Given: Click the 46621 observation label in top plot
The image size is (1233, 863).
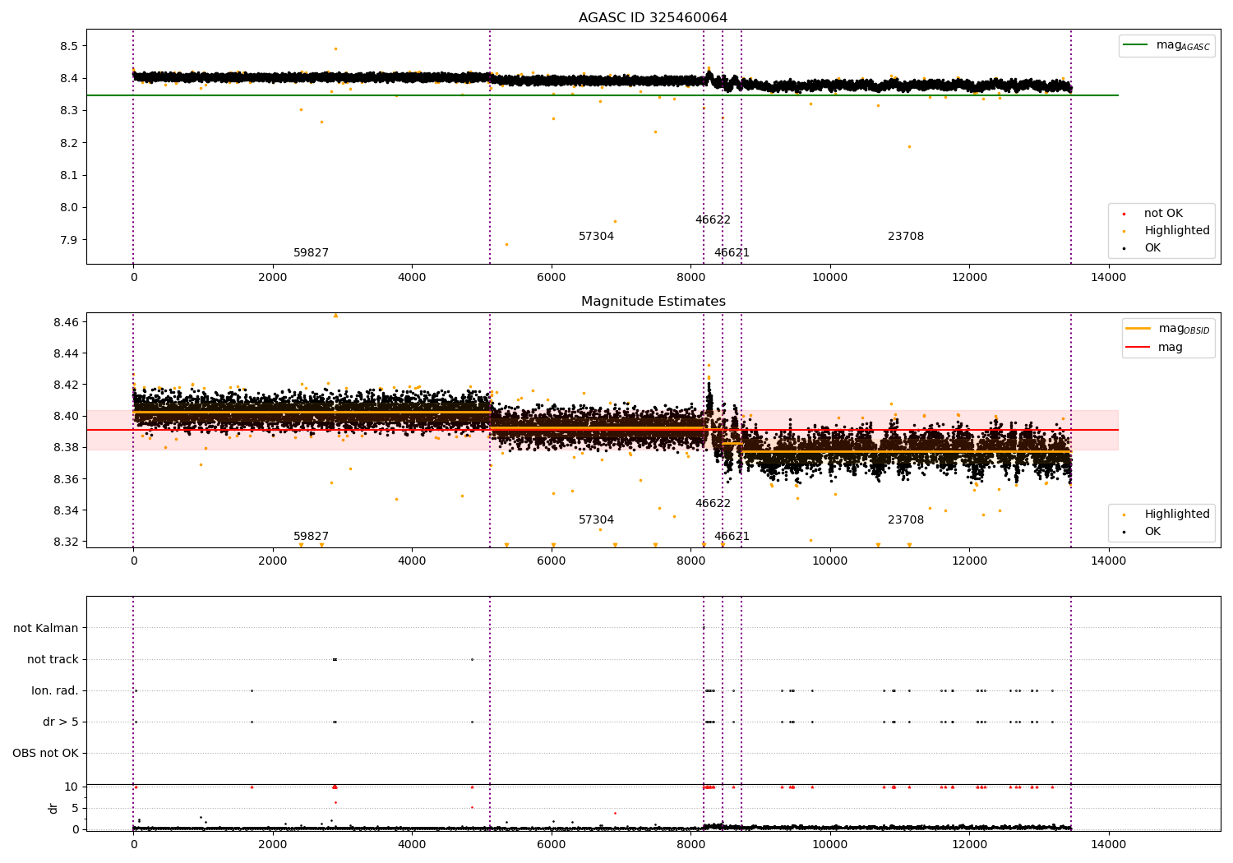Looking at the screenshot, I should coord(732,253).
